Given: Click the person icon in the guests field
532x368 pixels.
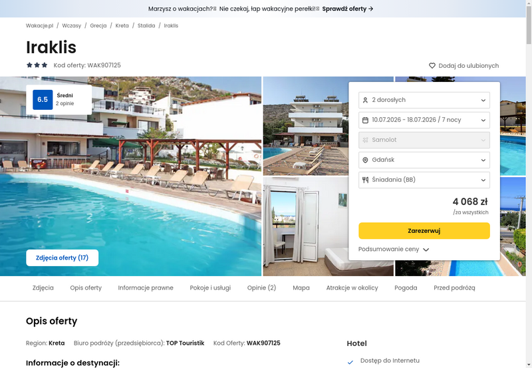Looking at the screenshot, I should coord(365,100).
